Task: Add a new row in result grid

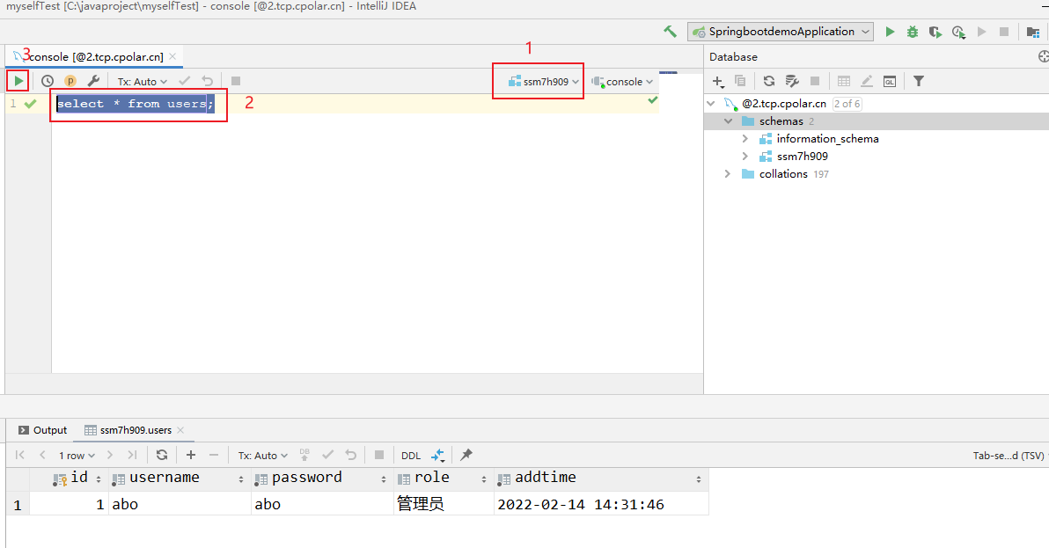Action: (x=191, y=455)
